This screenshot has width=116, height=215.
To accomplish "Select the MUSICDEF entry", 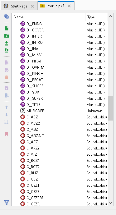I will [x=35, y=111].
